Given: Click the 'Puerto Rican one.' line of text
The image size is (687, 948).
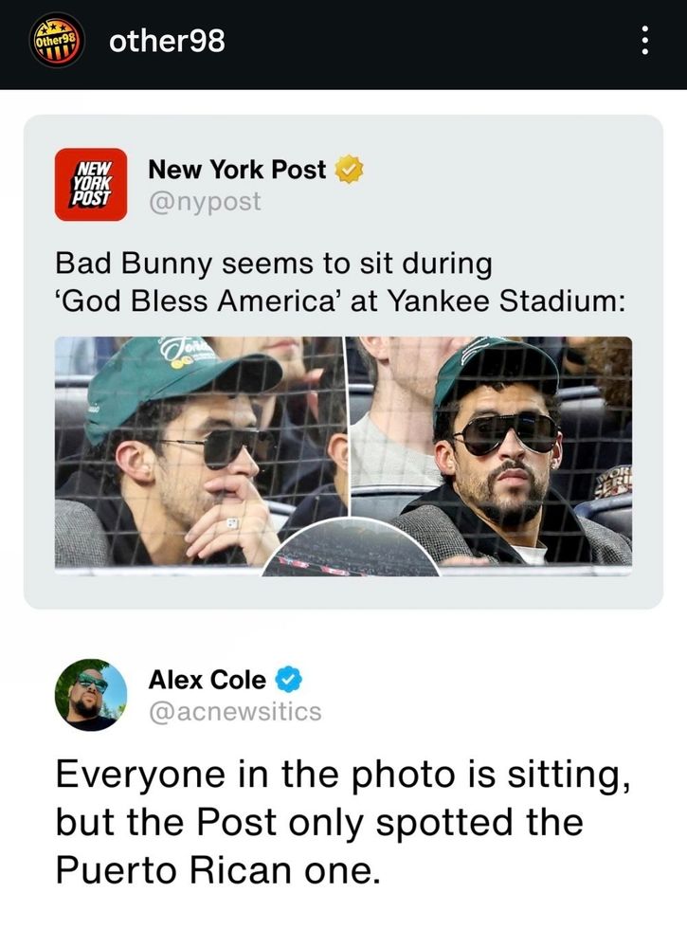Looking at the screenshot, I should [x=218, y=870].
